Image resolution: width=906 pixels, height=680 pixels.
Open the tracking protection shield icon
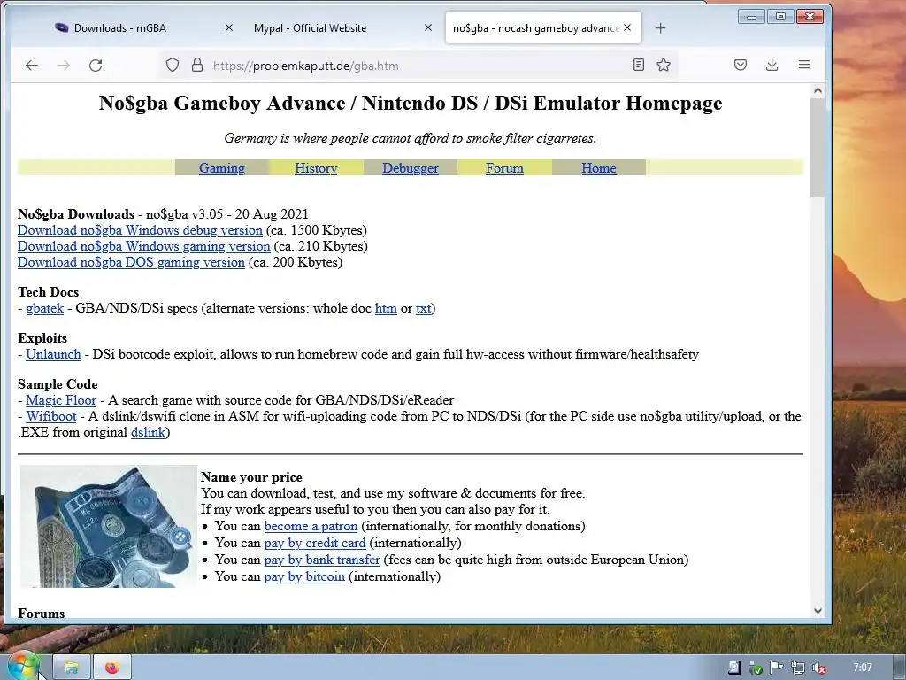coord(173,65)
